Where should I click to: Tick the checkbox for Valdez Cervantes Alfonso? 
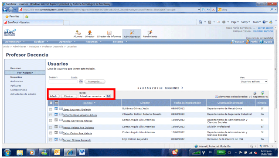(x=51, y=121)
